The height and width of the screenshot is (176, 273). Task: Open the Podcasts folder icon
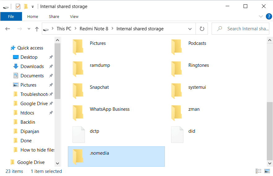[x=177, y=47]
